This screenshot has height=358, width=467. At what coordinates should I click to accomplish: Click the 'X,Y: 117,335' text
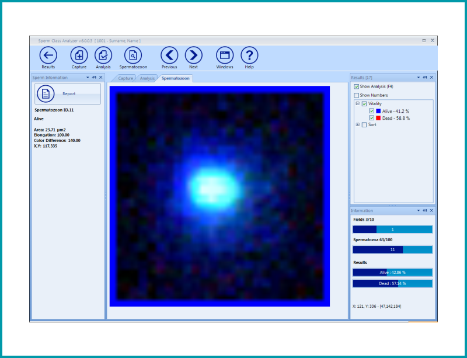pyautogui.click(x=46, y=146)
